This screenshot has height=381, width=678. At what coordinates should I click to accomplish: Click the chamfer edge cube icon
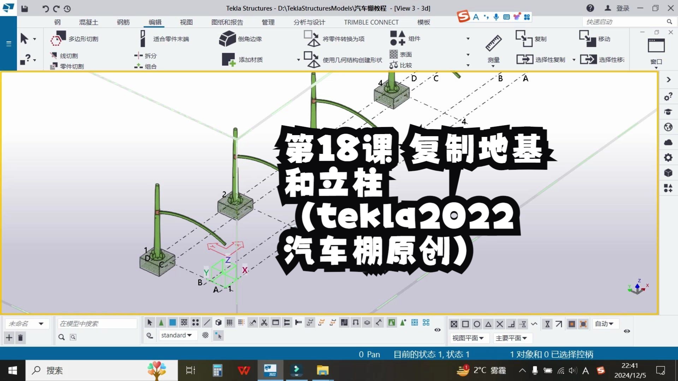coord(227,38)
